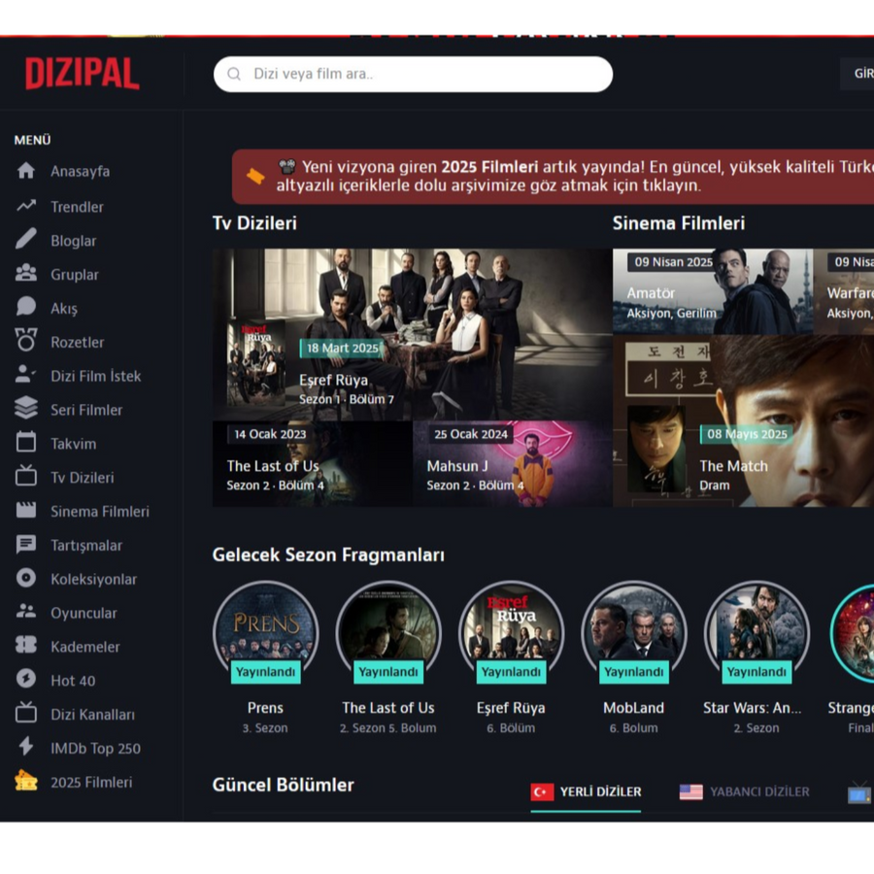Click the Hot 40 menu label
Viewport: 874px width, 874px height.
tap(73, 681)
